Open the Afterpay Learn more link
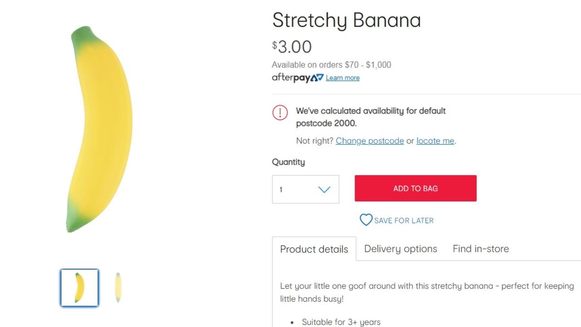This screenshot has width=581, height=327. (343, 78)
